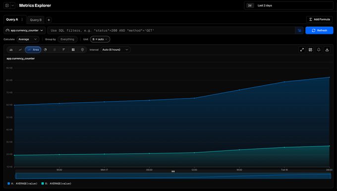Open the Query A three-dot options menu
Screen dimensions: 337x191
point(22,19)
